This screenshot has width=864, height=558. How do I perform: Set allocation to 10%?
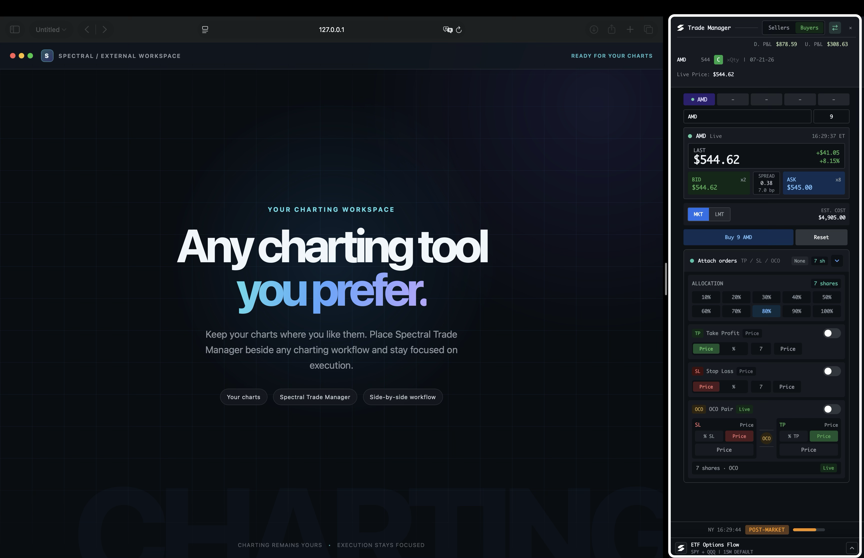706,297
